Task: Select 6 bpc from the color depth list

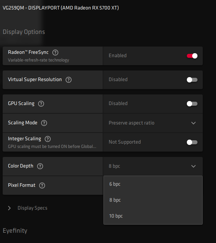Action: coord(153,184)
